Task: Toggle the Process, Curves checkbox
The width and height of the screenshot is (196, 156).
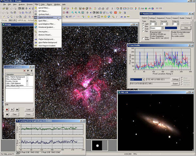Action: point(27,81)
